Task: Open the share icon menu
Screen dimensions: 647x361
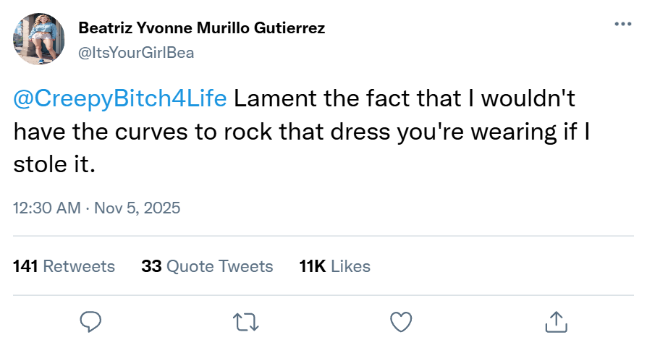Action: tap(555, 321)
